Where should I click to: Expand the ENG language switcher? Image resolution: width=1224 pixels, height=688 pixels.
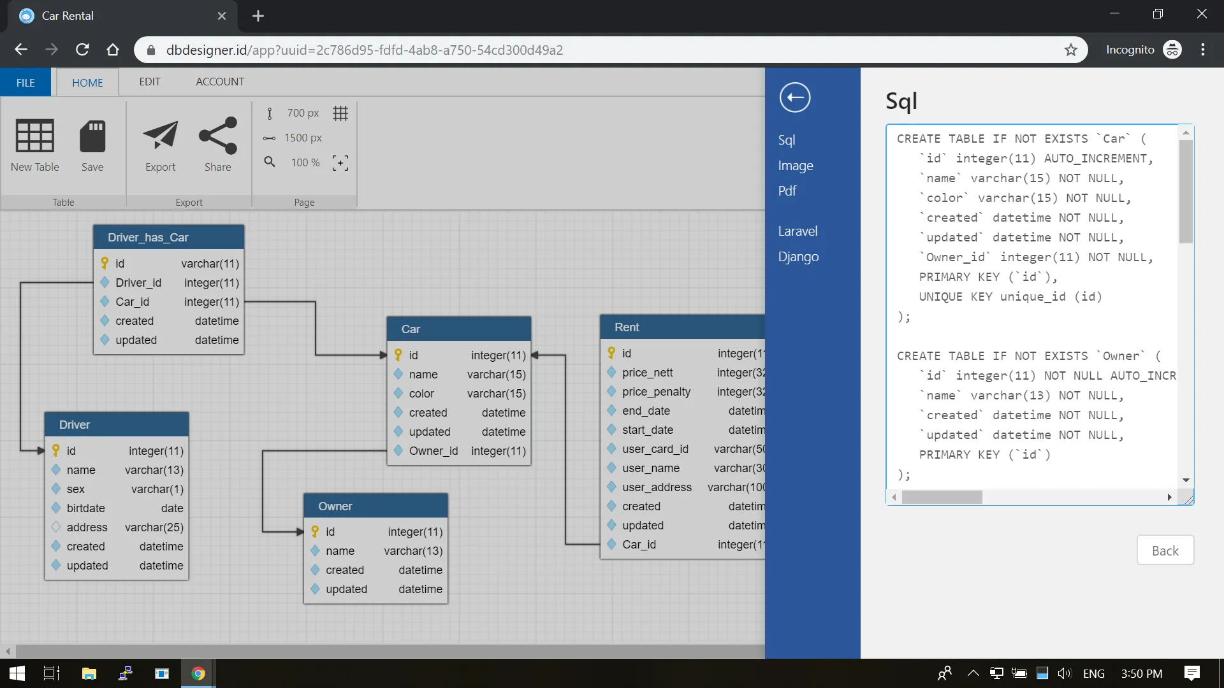tap(1094, 673)
